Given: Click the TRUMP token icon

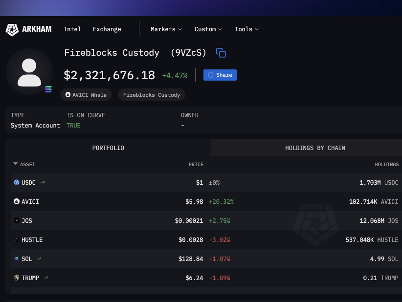Looking at the screenshot, I should click(x=17, y=278).
